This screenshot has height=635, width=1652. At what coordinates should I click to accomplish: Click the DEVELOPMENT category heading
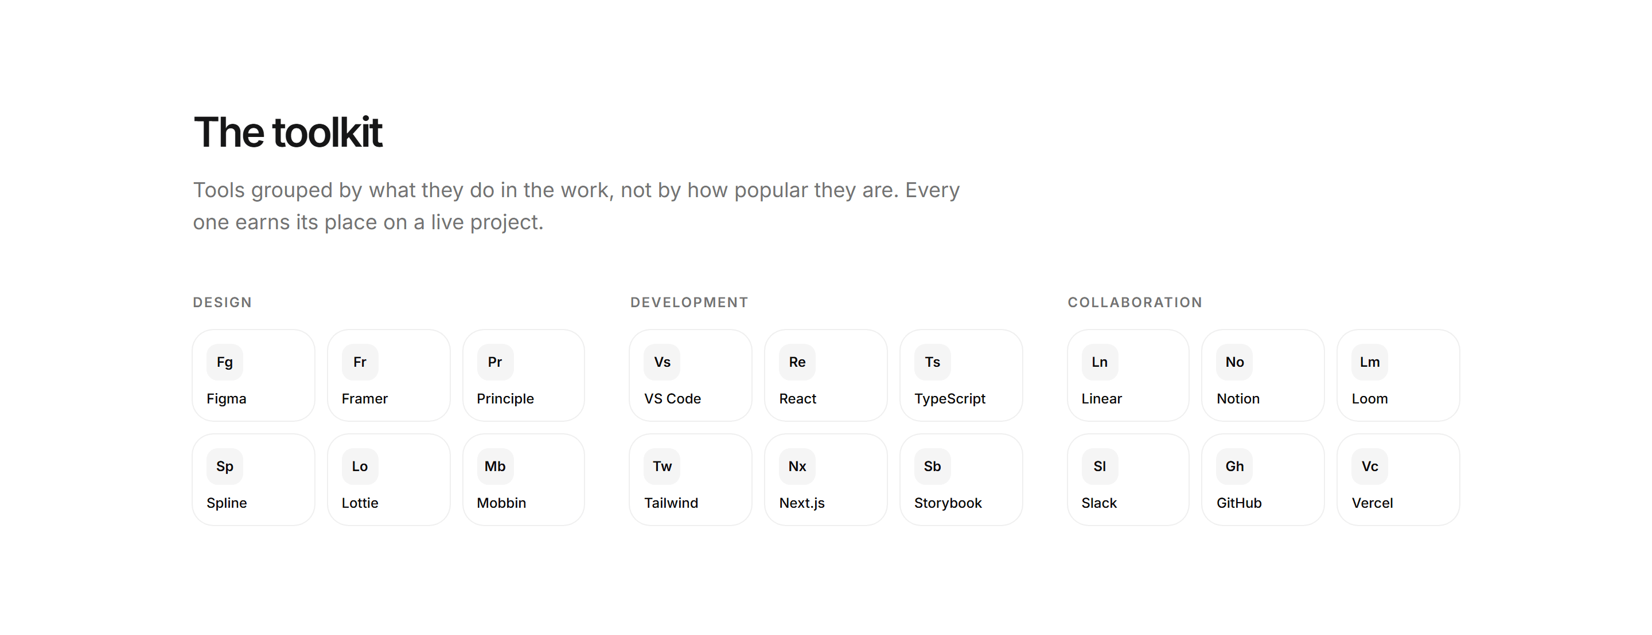click(x=689, y=303)
